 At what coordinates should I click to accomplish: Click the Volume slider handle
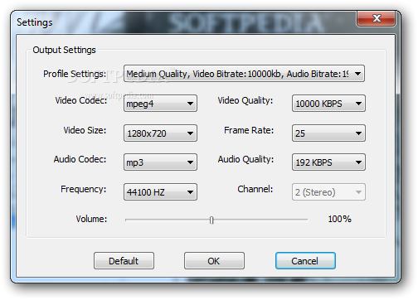point(211,220)
